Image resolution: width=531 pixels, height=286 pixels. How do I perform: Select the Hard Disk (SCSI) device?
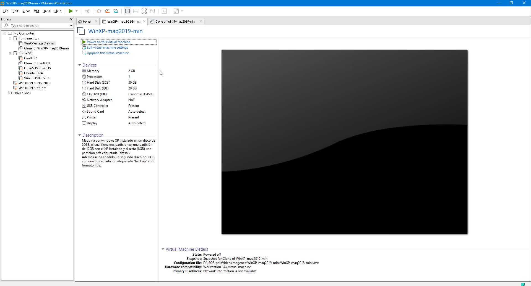pyautogui.click(x=118, y=83)
